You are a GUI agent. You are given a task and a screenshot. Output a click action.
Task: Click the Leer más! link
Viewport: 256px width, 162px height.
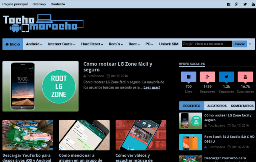pyautogui.click(x=152, y=87)
